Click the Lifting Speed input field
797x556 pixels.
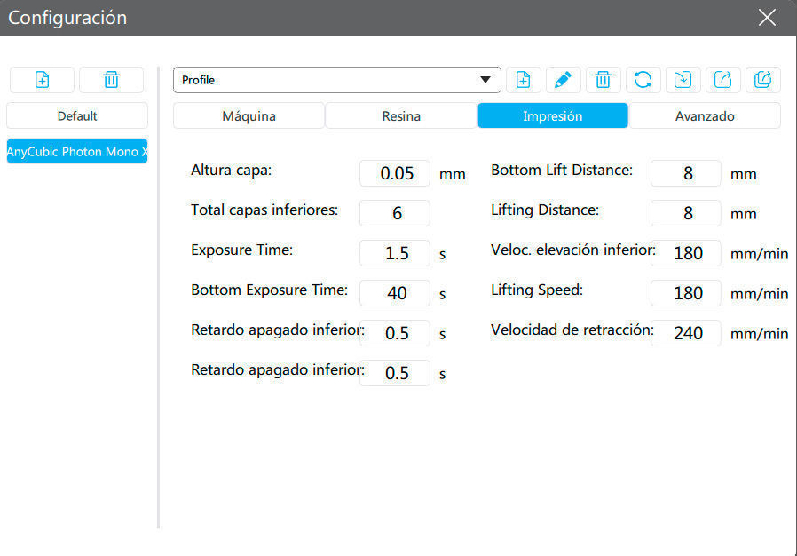tap(686, 293)
